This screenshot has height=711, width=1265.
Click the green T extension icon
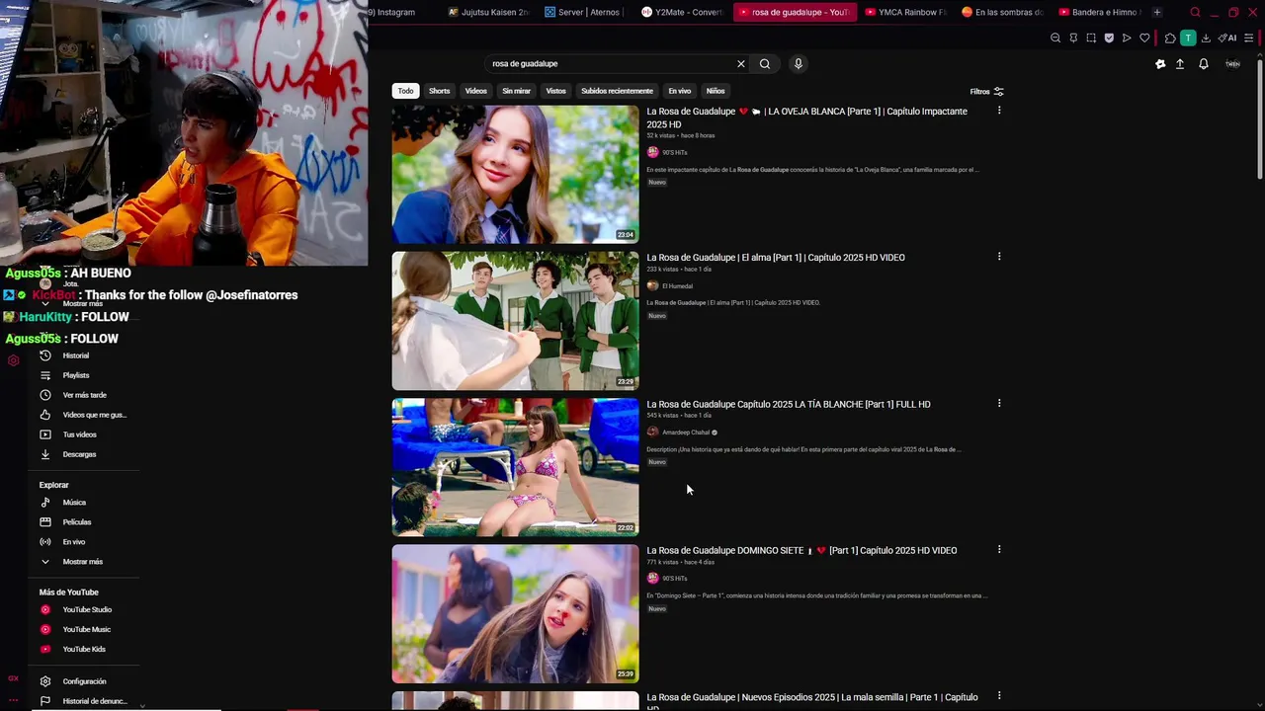pos(1188,39)
